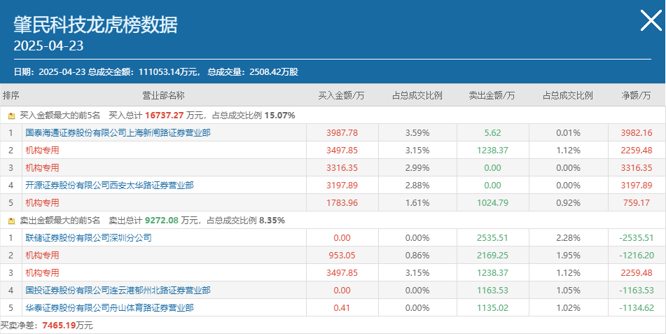Click the buy proportion 15.07%
The image size is (666, 334).
coord(279,116)
